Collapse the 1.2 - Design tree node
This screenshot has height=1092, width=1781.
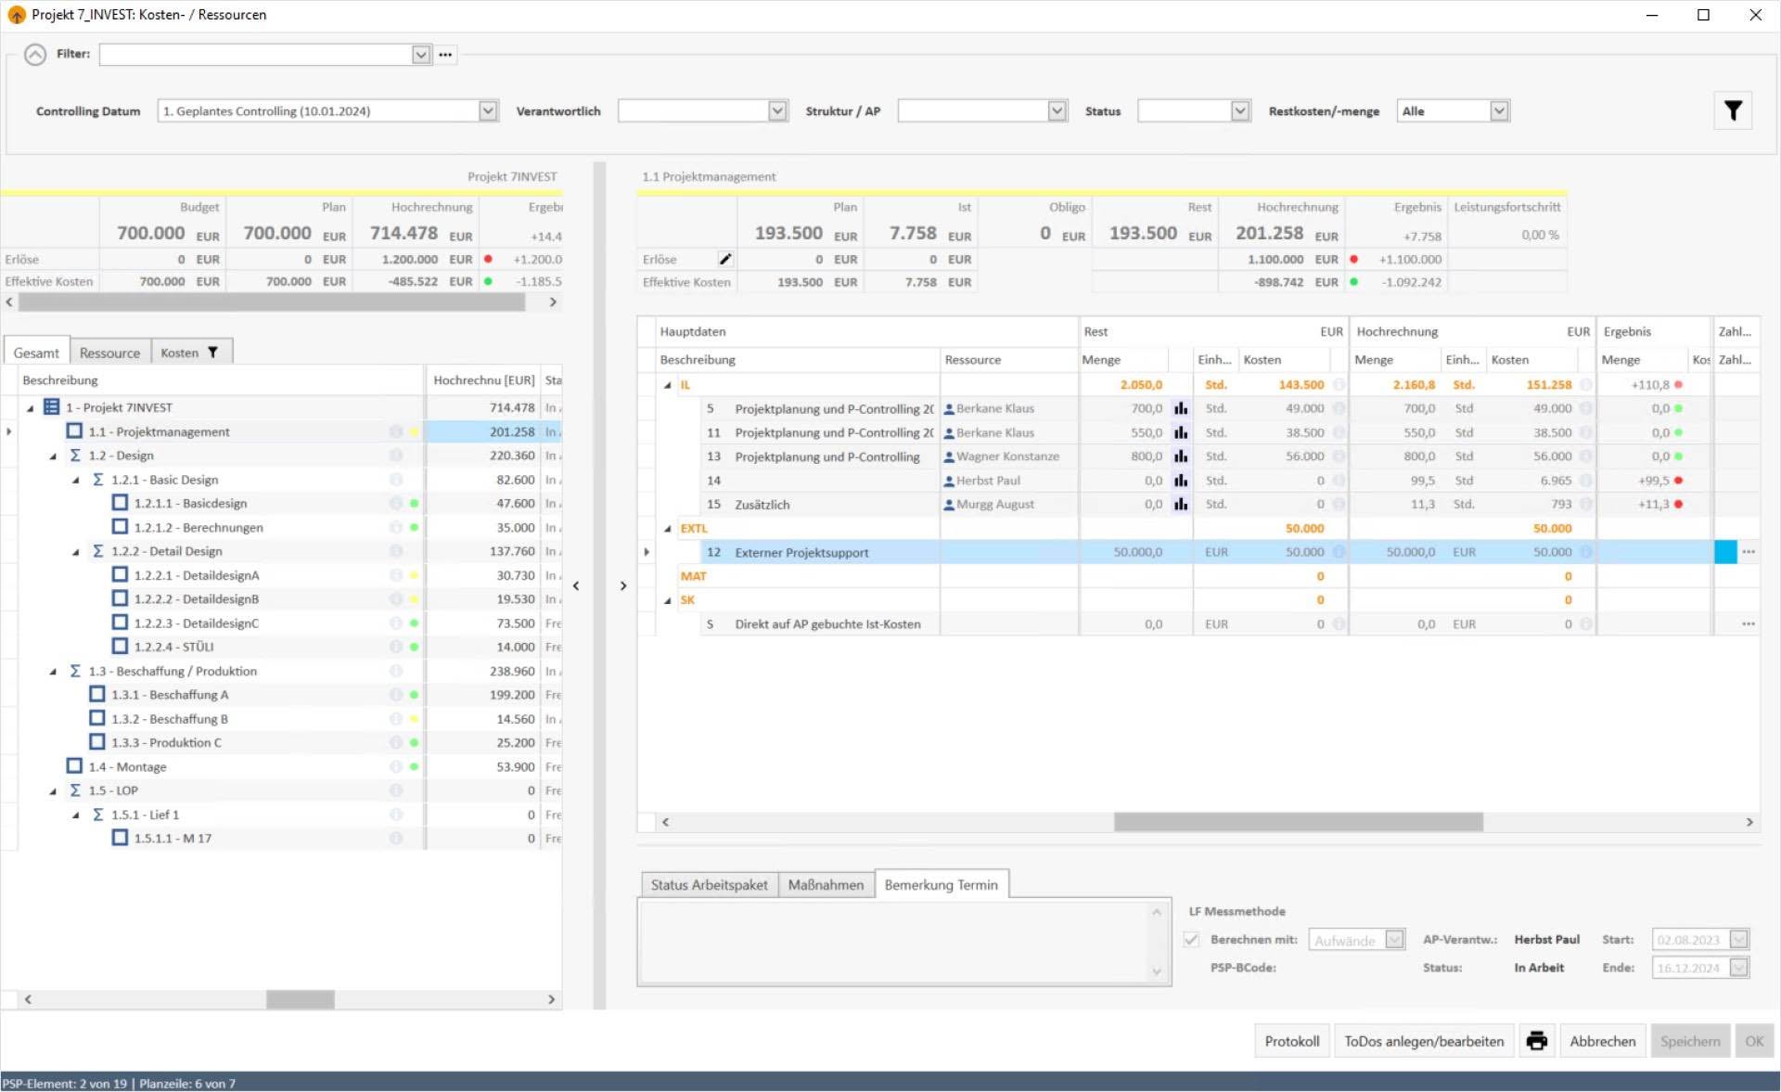click(53, 456)
